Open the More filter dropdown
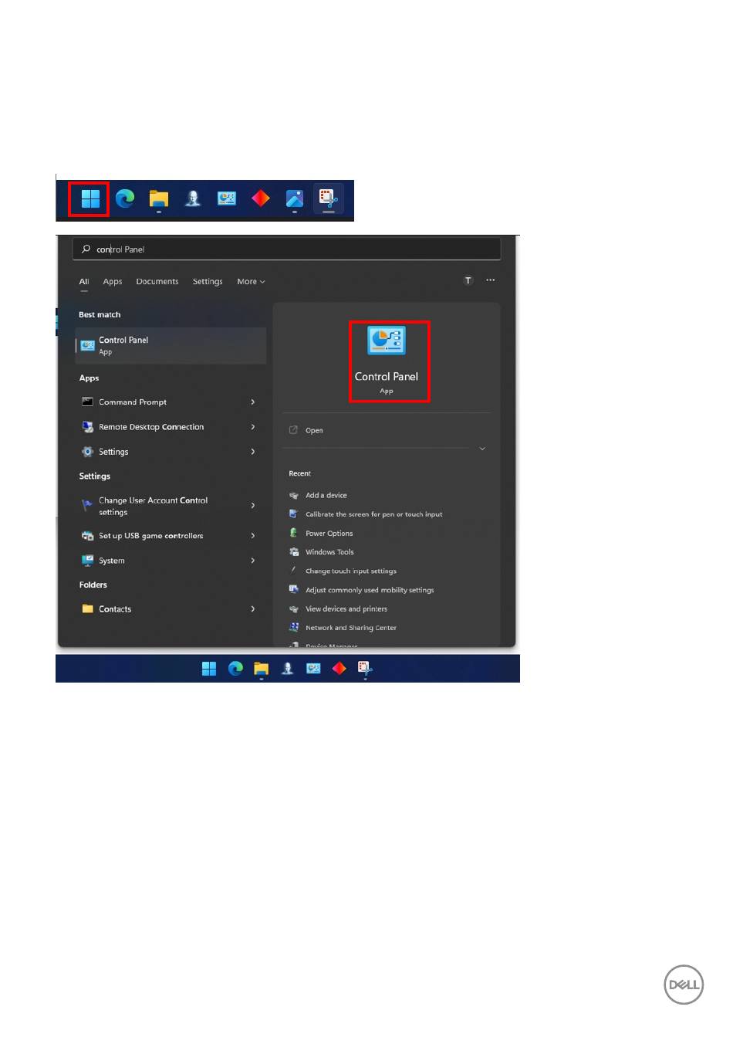 [x=251, y=282]
